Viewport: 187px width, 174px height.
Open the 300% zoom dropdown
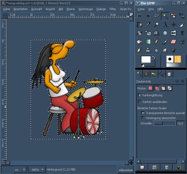pyautogui.click(x=37, y=170)
